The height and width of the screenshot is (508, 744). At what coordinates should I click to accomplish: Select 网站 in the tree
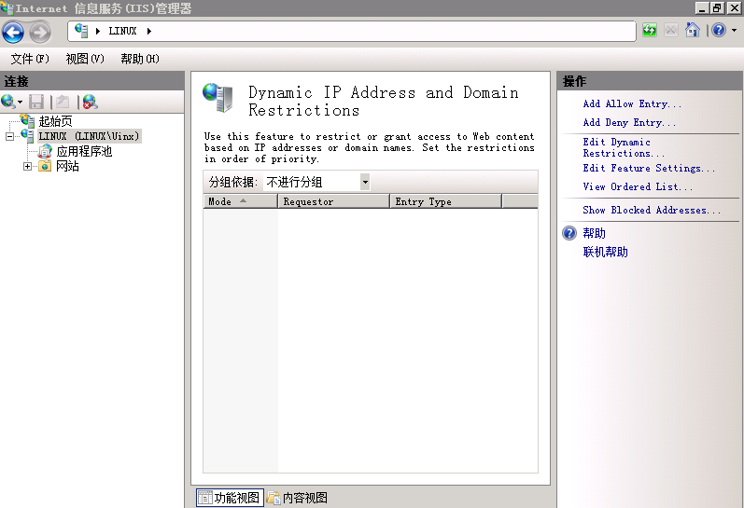(67, 166)
